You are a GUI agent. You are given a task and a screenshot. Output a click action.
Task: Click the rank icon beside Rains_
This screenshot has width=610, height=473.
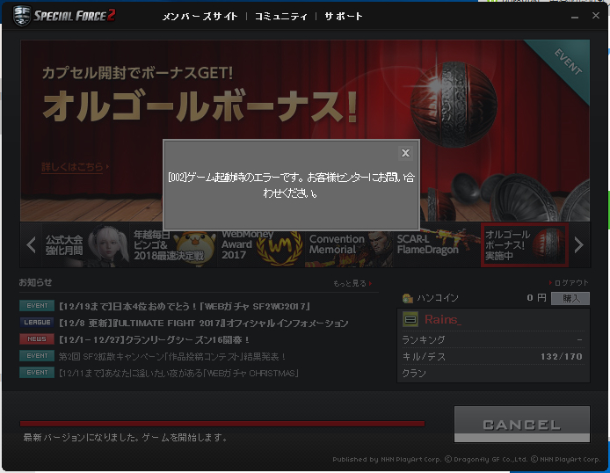(x=410, y=320)
